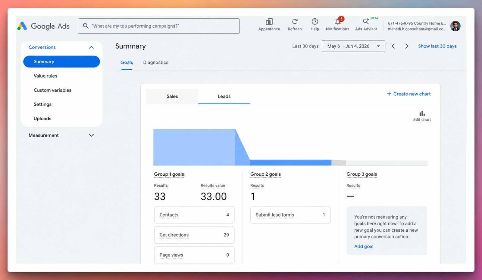Click the Google Ads logo
The image size is (482, 280).
(x=43, y=26)
